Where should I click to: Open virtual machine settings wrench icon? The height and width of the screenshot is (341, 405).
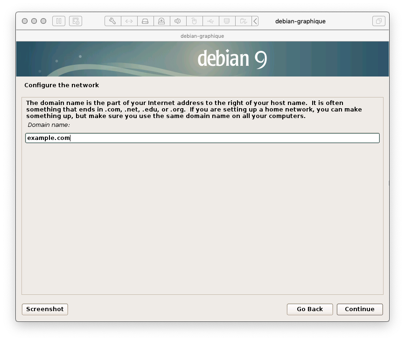point(112,21)
